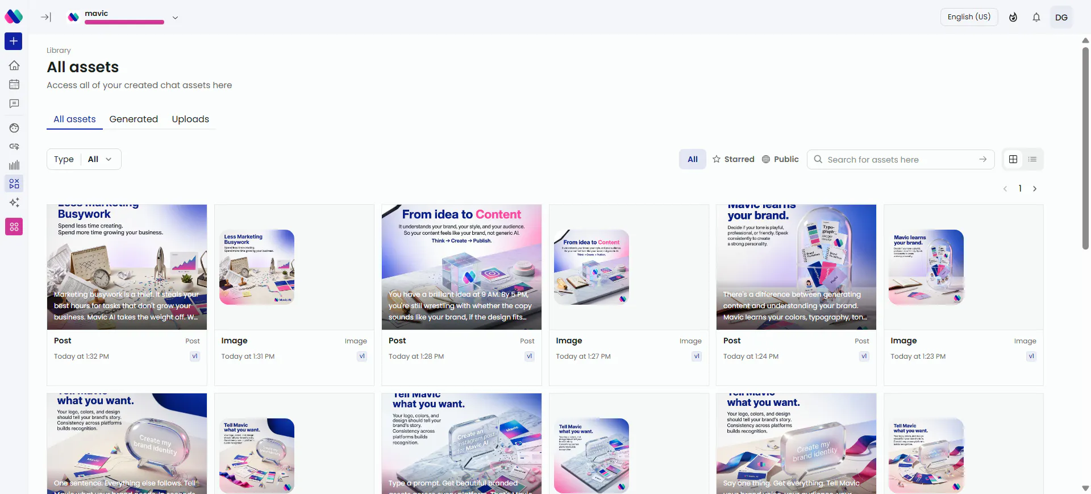The image size is (1091, 494).
Task: Go to the next page of assets
Action: coord(1035,189)
